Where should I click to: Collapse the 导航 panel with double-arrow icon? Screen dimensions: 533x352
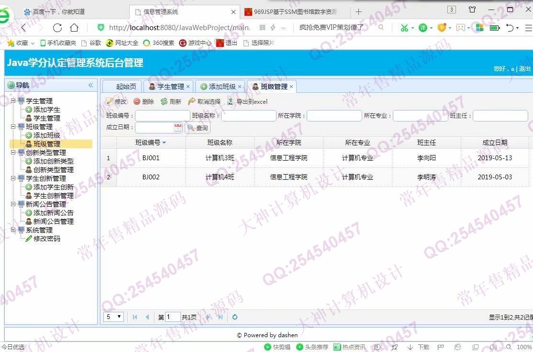91,85
